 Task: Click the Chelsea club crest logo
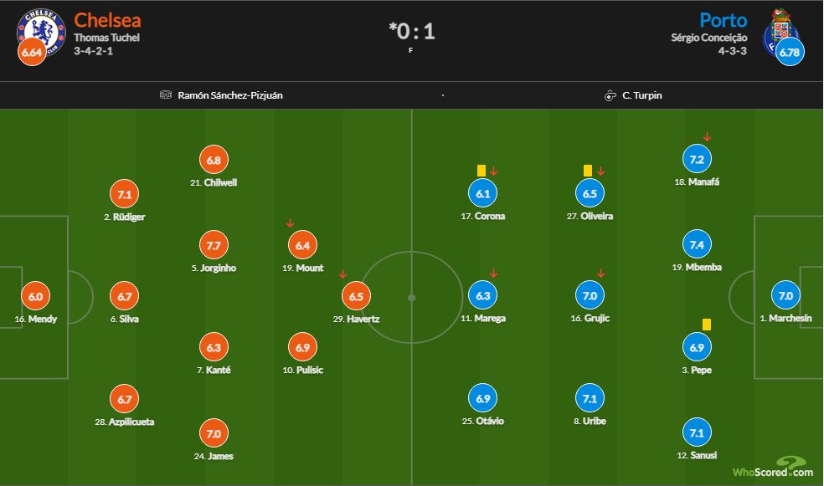(41, 32)
